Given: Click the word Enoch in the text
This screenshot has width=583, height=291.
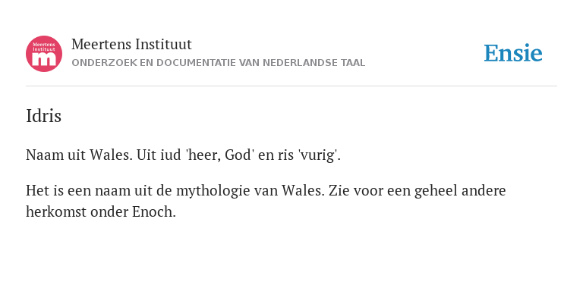Looking at the screenshot, I should pyautogui.click(x=154, y=212).
